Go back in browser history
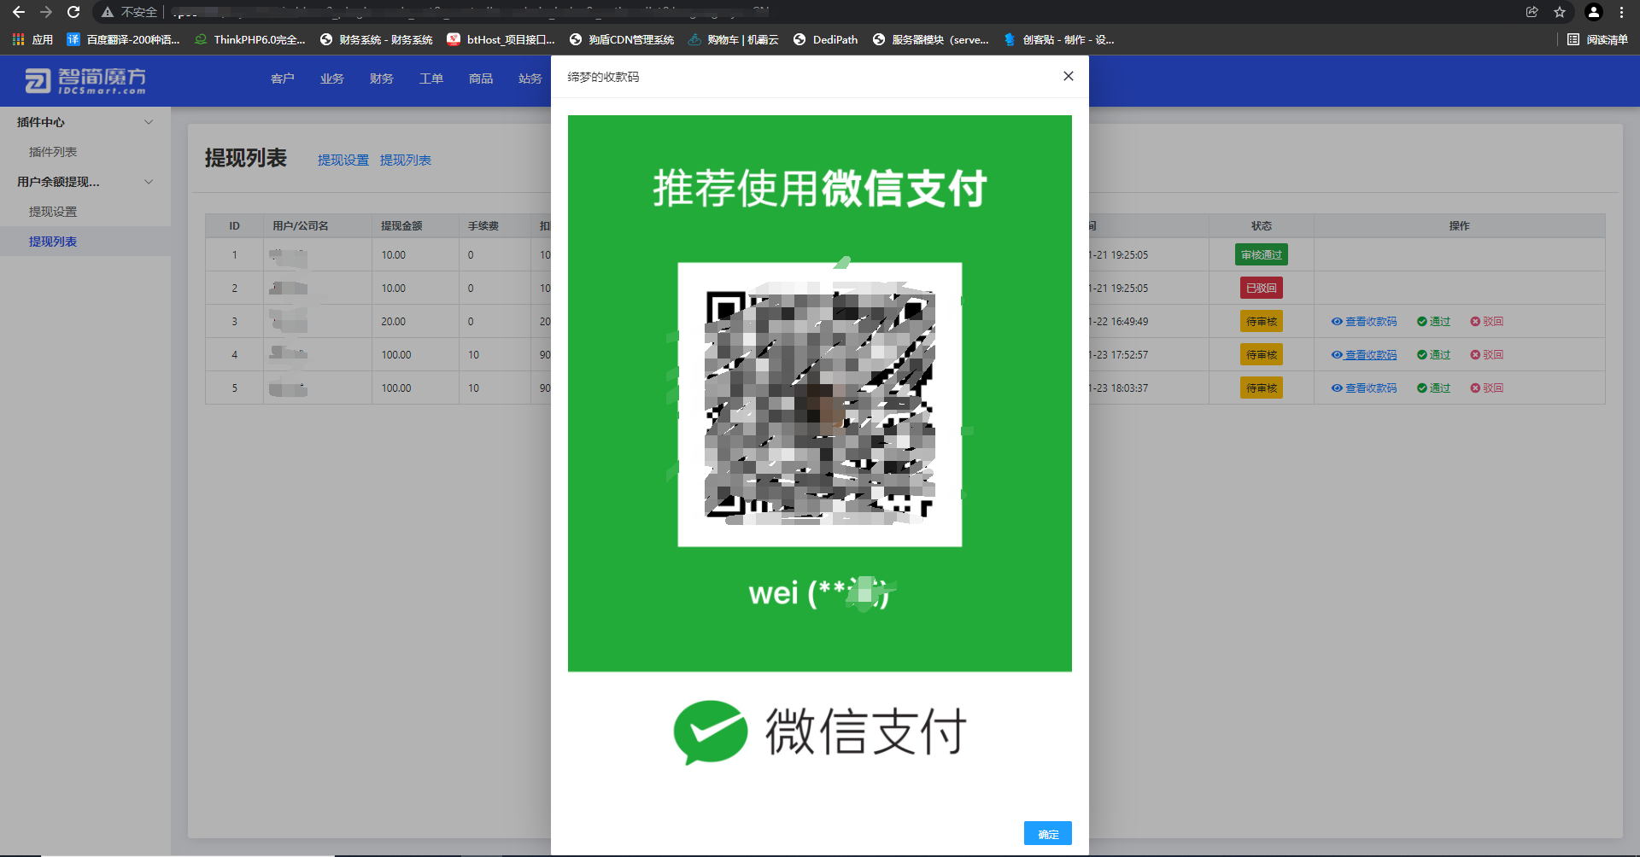 (x=19, y=12)
